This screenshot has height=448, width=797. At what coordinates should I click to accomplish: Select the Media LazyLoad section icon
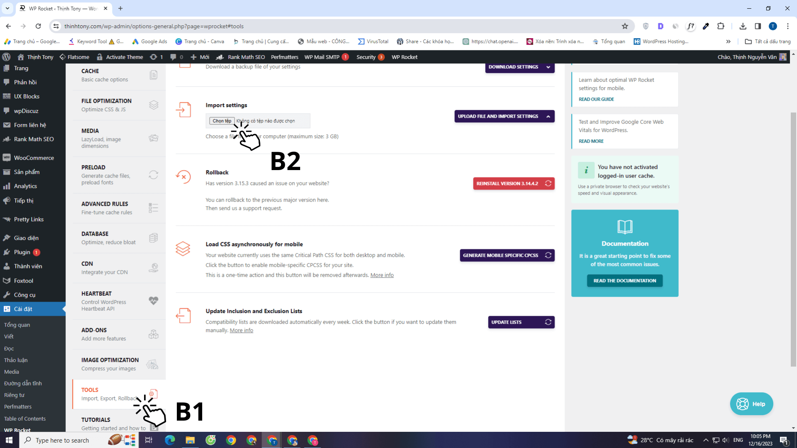pos(154,137)
